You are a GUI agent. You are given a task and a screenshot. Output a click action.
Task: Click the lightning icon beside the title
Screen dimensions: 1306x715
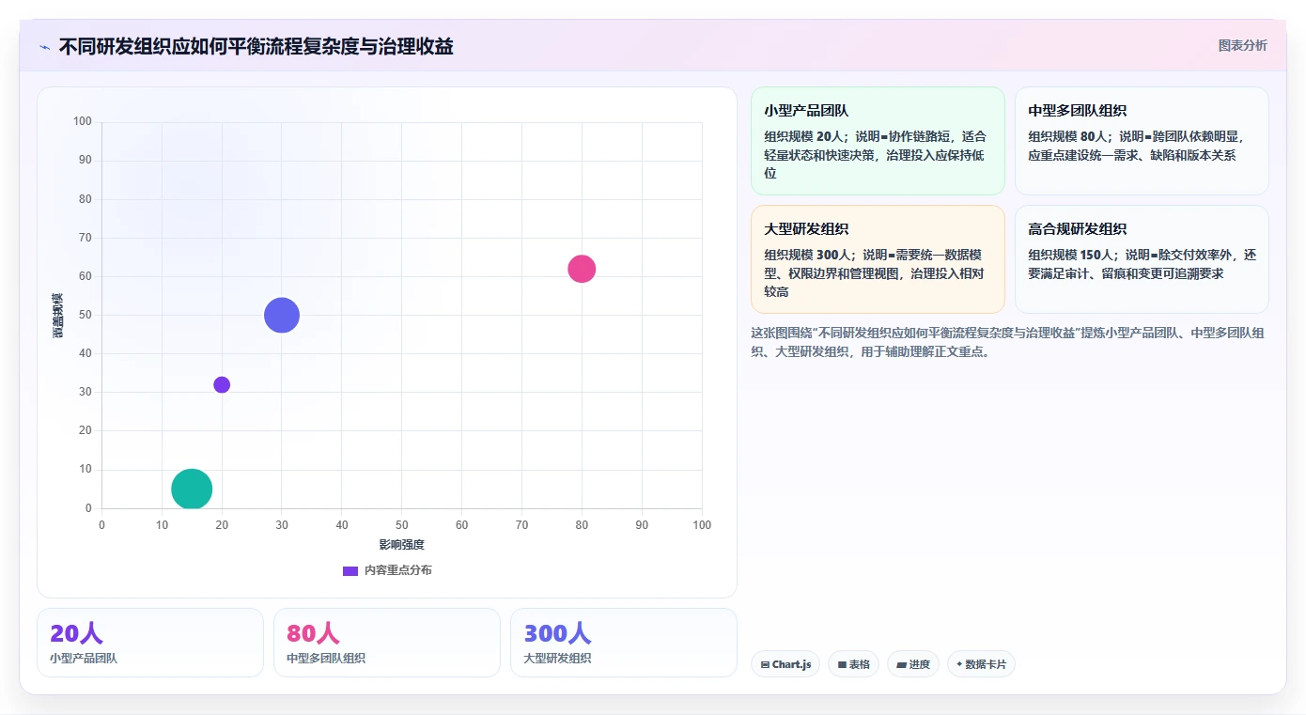tap(44, 46)
